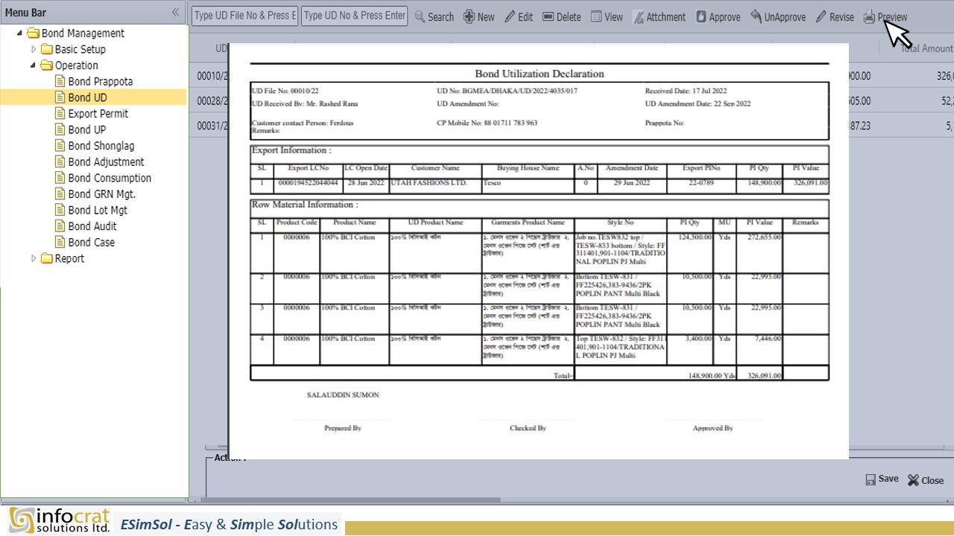Open Bond Prappota from the menu tree
Screen dimensions: 954x536
pos(101,81)
